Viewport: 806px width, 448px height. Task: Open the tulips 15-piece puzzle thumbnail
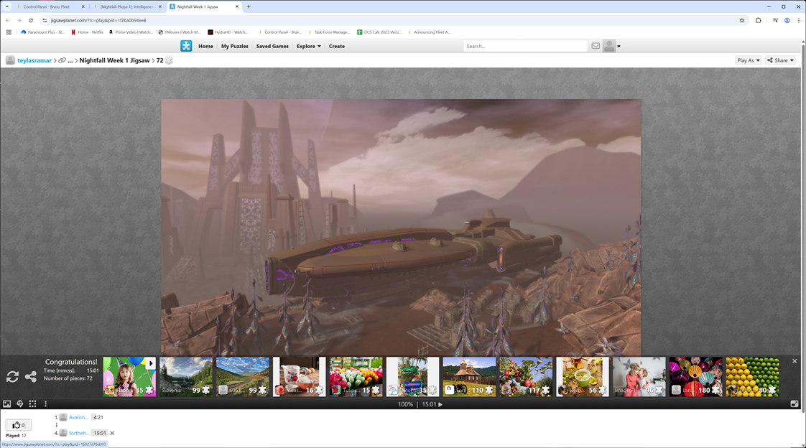[356, 377]
